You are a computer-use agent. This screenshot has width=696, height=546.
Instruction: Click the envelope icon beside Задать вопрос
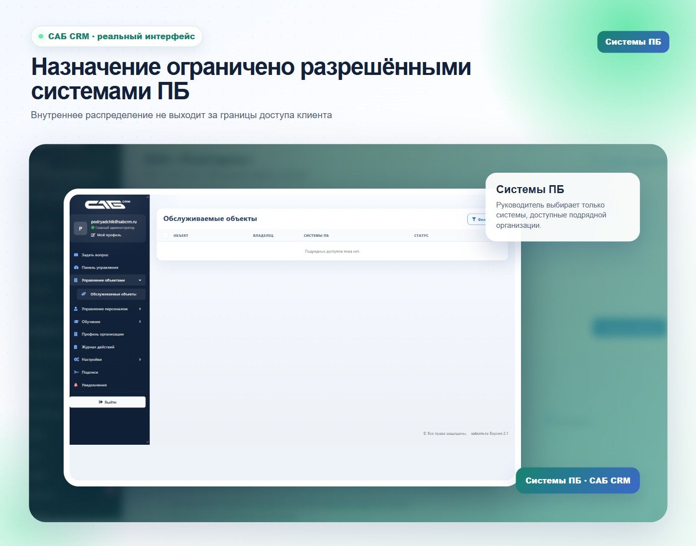pos(76,255)
